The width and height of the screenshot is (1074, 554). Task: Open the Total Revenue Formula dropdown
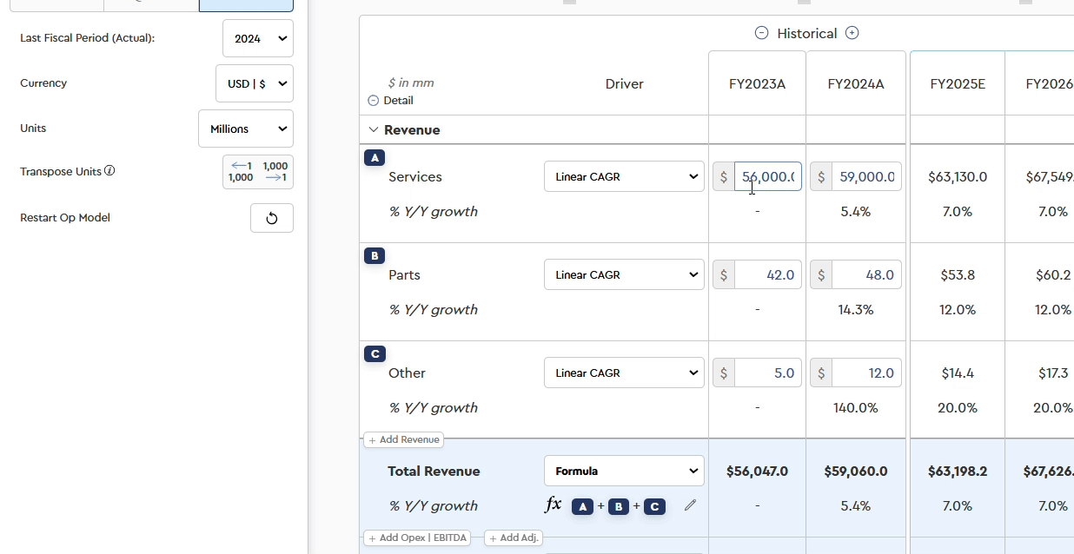624,472
